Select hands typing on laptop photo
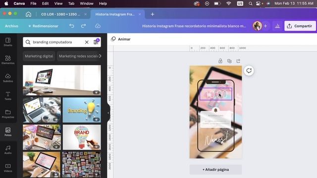This screenshot has height=178, width=317. [x=42, y=165]
